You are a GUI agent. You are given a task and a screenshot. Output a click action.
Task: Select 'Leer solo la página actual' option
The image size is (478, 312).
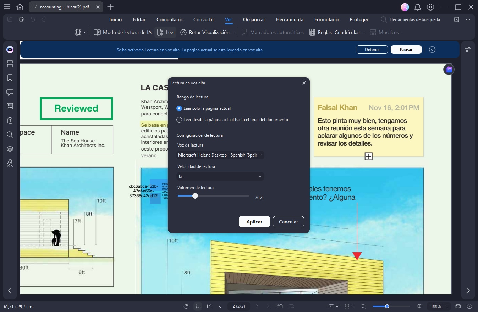[x=204, y=108]
